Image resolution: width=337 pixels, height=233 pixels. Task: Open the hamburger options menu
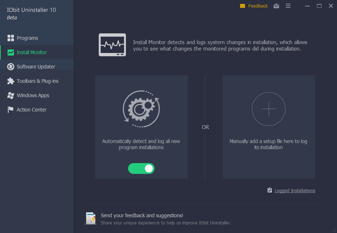(288, 6)
